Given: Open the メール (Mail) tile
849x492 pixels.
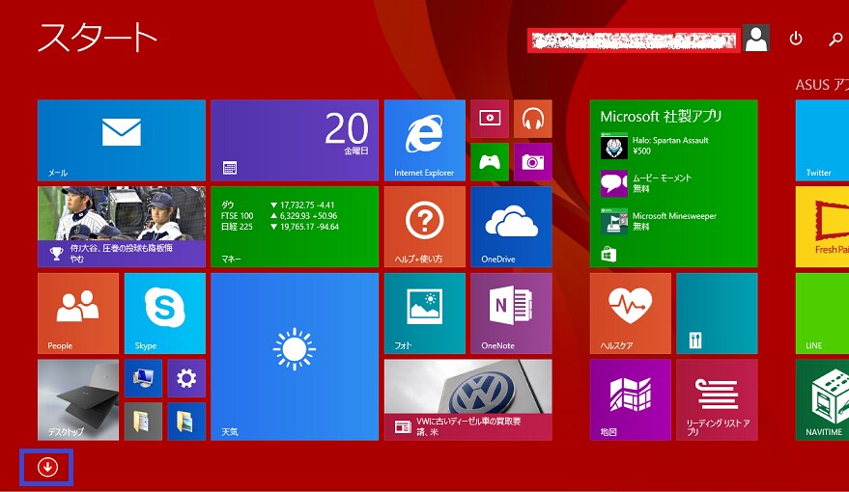Looking at the screenshot, I should click(x=122, y=140).
